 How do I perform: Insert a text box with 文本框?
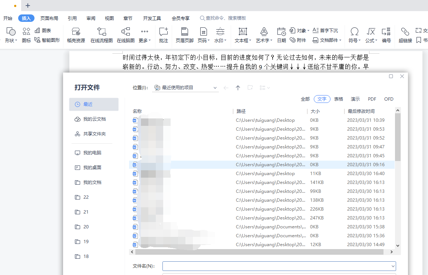pyautogui.click(x=243, y=35)
